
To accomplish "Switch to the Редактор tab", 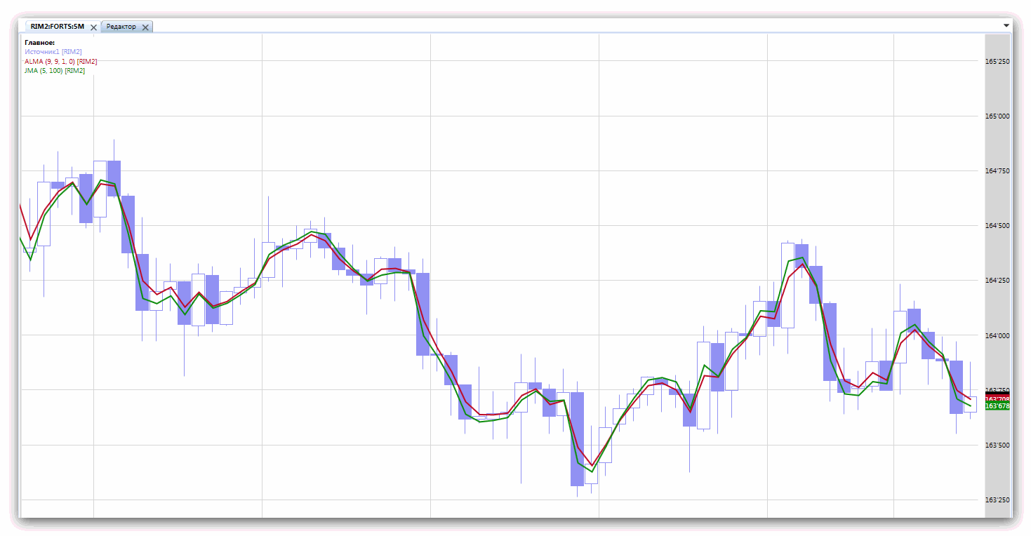I will [121, 27].
